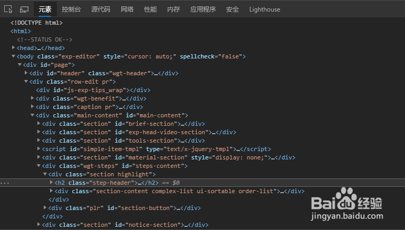The height and width of the screenshot is (230, 405).
Task: Collapse the steps-content div
Action: point(39,166)
